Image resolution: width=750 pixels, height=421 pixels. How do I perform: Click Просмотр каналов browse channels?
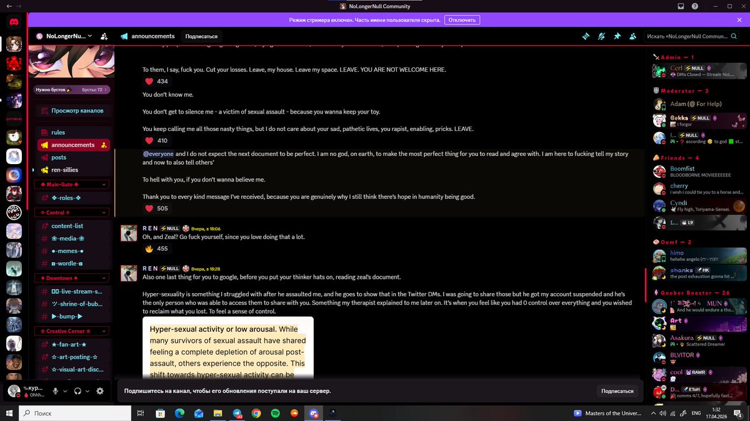[72, 110]
